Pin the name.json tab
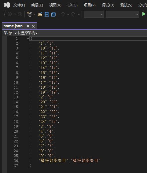The image size is (147, 173). 28,26
